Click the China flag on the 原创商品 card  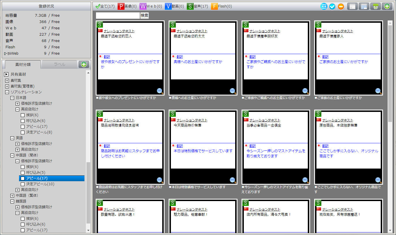click(x=319, y=120)
